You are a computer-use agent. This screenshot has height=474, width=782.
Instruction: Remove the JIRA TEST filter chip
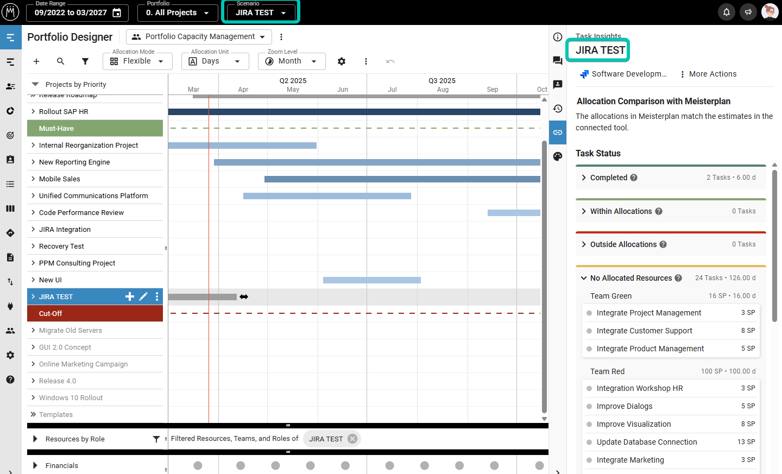coord(352,439)
